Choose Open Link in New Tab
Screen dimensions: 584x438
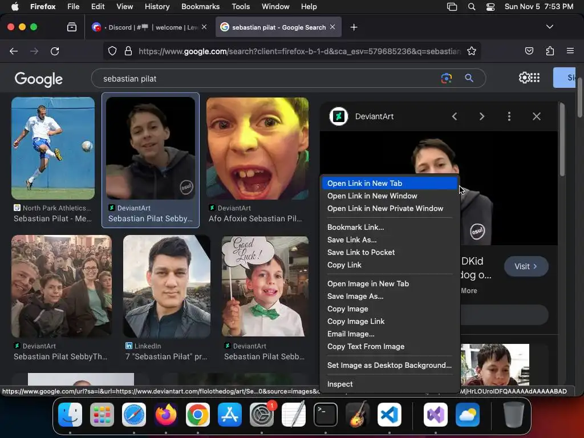[x=390, y=183]
